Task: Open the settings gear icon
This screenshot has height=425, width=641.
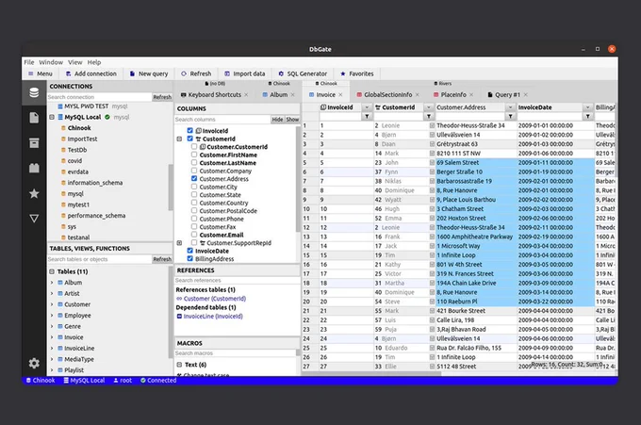Action: (x=34, y=363)
